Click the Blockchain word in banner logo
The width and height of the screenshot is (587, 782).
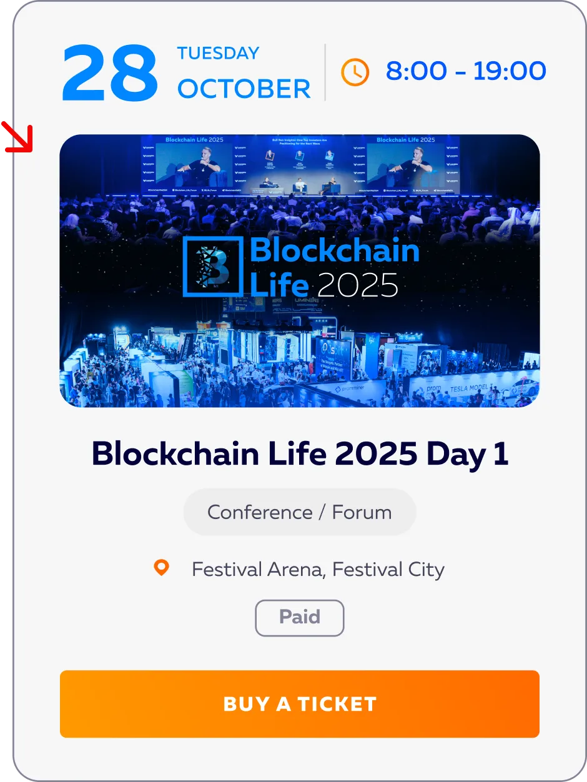335,251
